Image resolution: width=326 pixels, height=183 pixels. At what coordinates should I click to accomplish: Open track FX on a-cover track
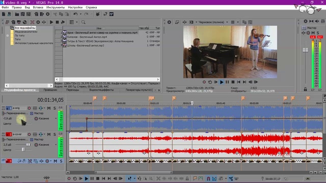pos(41,134)
